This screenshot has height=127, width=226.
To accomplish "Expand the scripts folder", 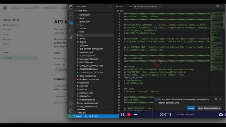I will point(83,28).
